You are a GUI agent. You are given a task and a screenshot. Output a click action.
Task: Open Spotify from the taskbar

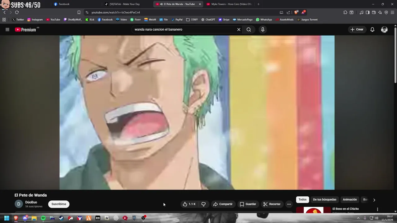coord(43,218)
